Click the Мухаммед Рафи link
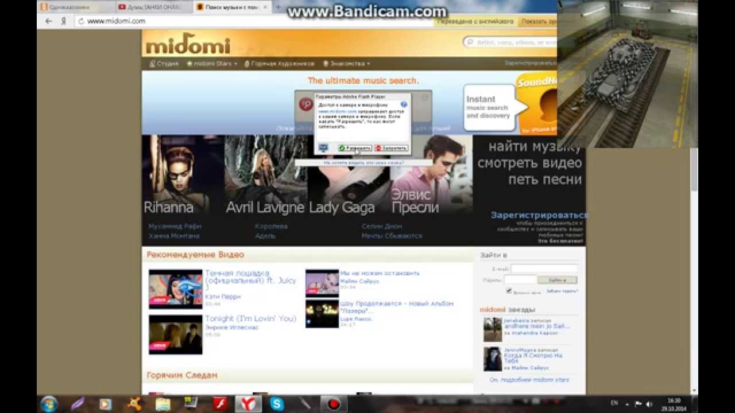 [x=175, y=227]
